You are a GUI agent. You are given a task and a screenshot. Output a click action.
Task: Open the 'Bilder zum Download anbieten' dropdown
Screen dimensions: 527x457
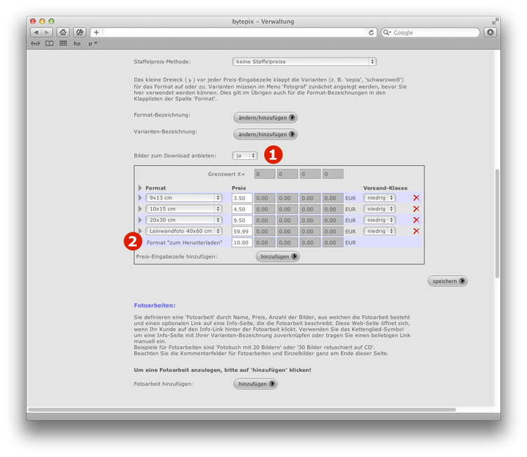point(245,156)
